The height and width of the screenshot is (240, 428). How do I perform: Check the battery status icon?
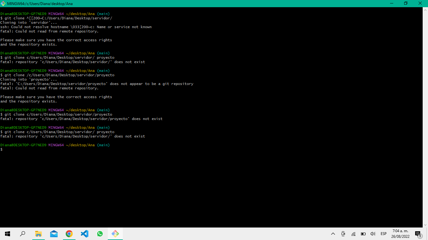tap(363, 234)
